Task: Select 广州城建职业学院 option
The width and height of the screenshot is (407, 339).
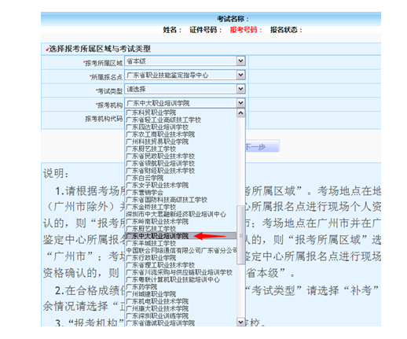Action: point(181,294)
